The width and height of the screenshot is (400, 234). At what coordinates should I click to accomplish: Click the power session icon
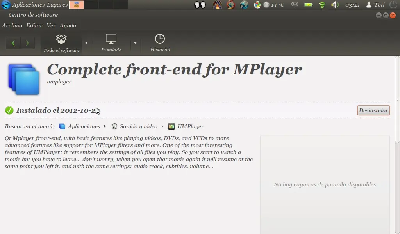tap(393, 5)
